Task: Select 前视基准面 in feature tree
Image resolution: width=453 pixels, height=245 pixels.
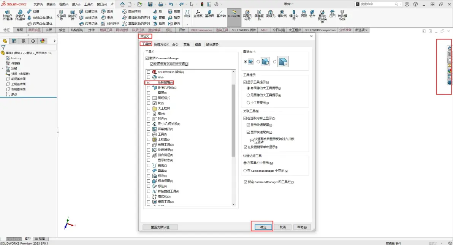Action: point(18,79)
